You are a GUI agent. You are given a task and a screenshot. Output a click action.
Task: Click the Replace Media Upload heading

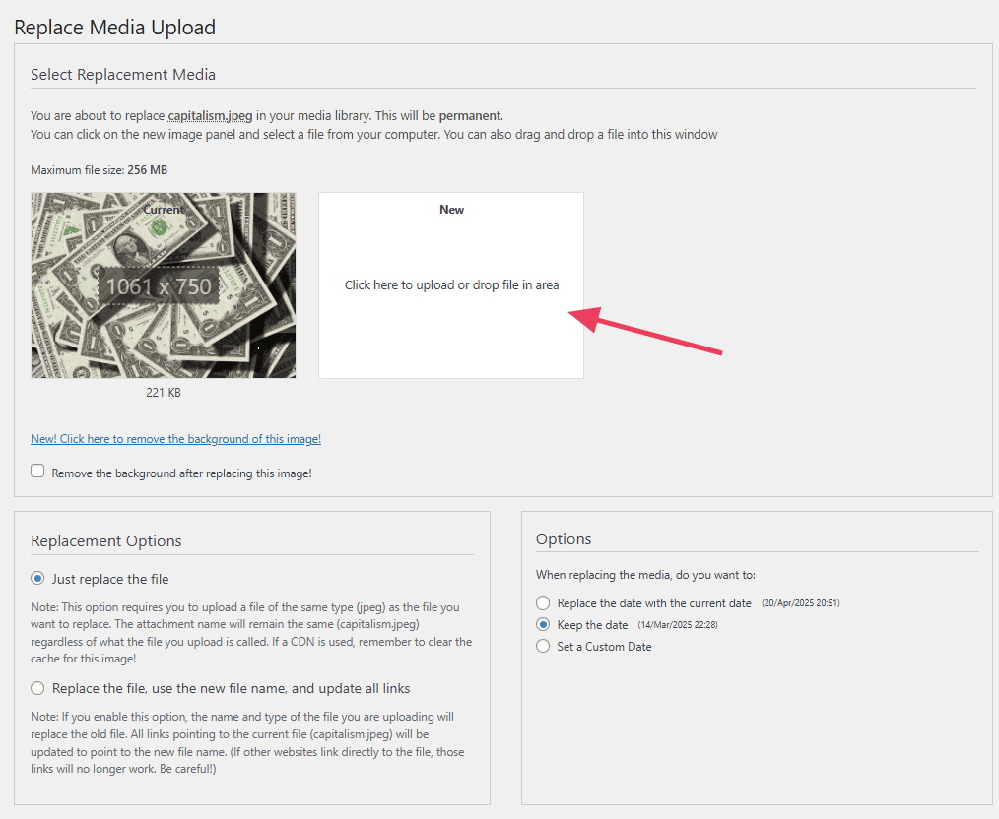pyautogui.click(x=114, y=28)
